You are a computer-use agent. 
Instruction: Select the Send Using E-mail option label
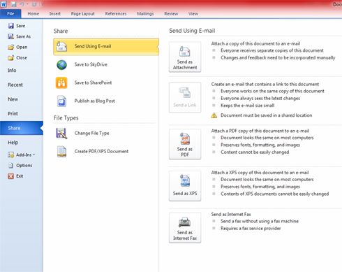tap(93, 46)
